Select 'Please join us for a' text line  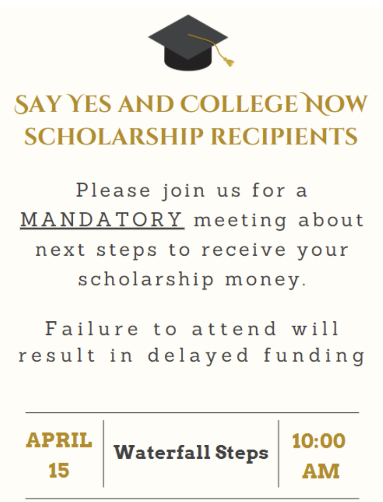[192, 190]
